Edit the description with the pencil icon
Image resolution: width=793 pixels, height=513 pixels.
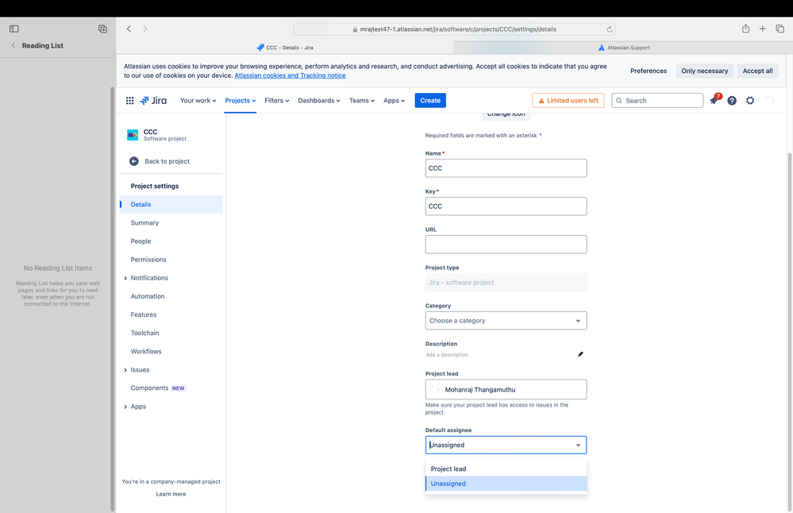coord(580,354)
